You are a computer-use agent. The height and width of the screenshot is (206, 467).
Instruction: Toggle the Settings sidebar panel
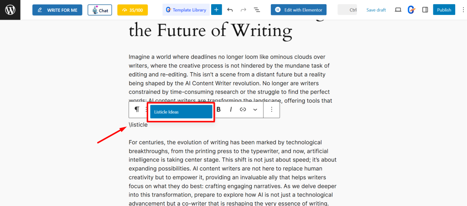pos(425,10)
